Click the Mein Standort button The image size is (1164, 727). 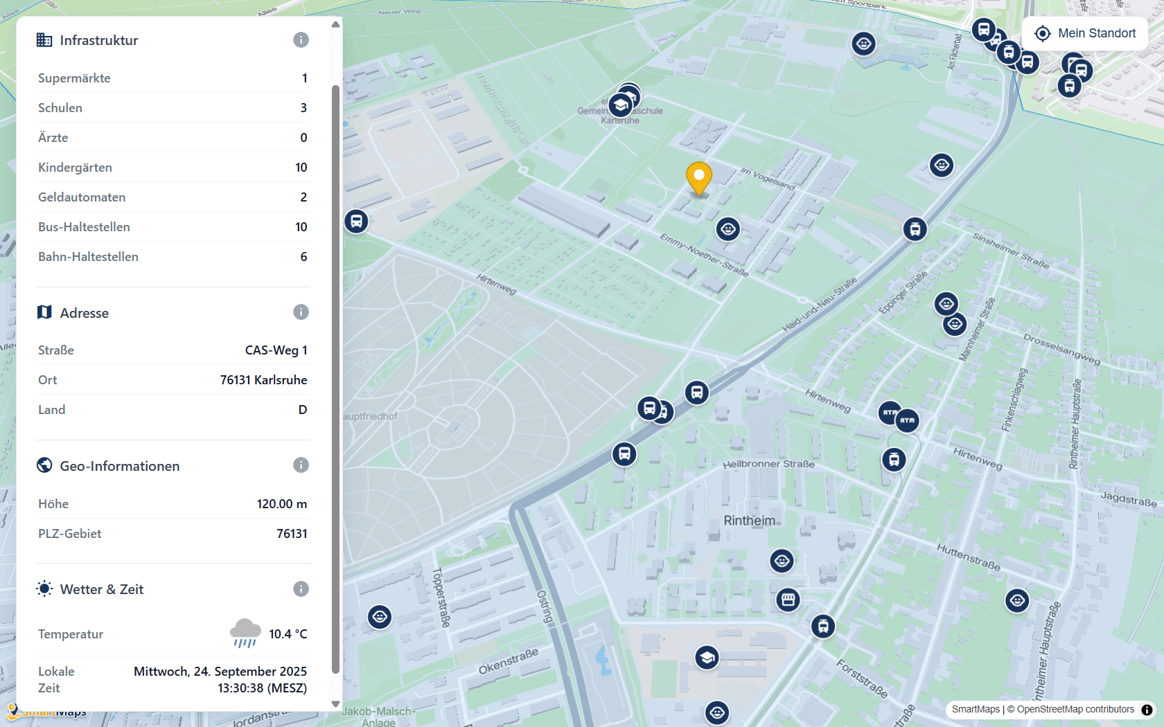click(1084, 33)
